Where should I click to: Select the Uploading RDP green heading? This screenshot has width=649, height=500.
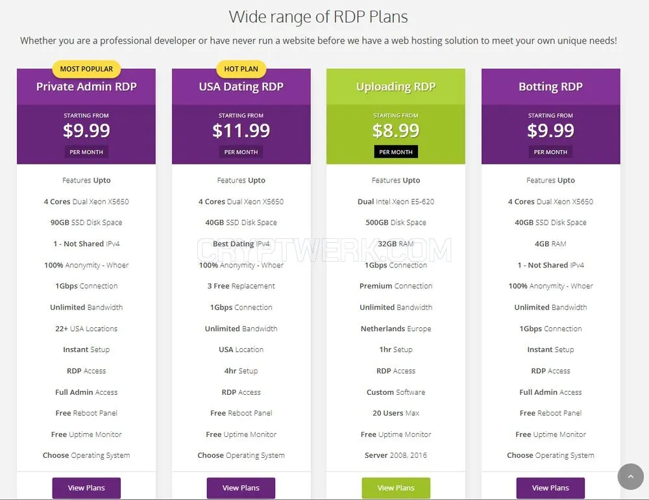coord(396,86)
